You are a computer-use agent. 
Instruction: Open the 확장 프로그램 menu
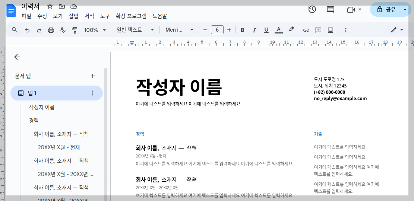(131, 16)
